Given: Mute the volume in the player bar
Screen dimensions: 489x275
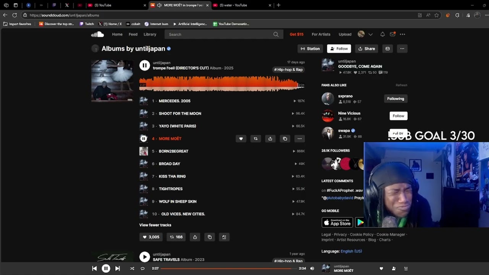Looking at the screenshot, I should [312, 269].
